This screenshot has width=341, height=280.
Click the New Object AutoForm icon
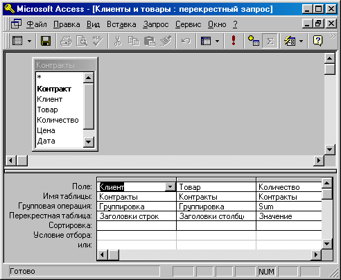click(290, 41)
